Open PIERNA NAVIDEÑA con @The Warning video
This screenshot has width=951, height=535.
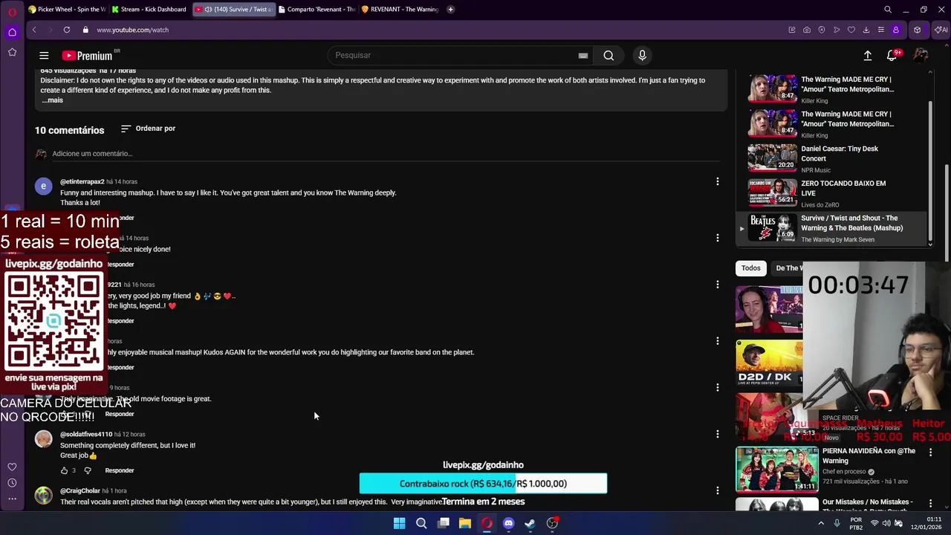click(x=869, y=455)
